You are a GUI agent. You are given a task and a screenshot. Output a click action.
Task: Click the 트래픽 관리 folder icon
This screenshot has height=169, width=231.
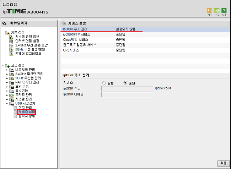click(x=11, y=95)
